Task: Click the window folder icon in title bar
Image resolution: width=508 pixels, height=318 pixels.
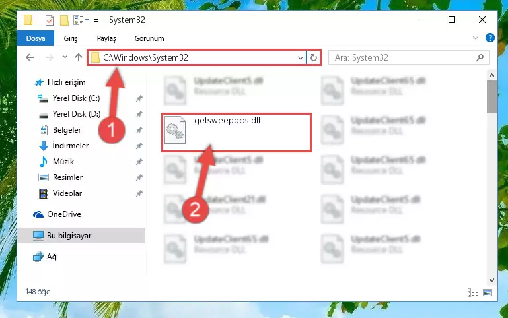Action: pyautogui.click(x=28, y=20)
